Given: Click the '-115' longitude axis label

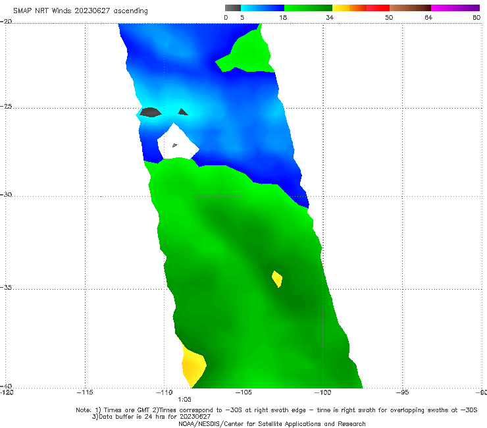Looking at the screenshot, I should [85, 392].
